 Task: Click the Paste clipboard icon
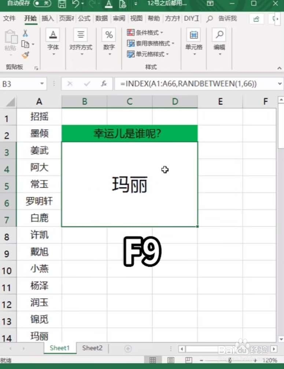click(11, 37)
